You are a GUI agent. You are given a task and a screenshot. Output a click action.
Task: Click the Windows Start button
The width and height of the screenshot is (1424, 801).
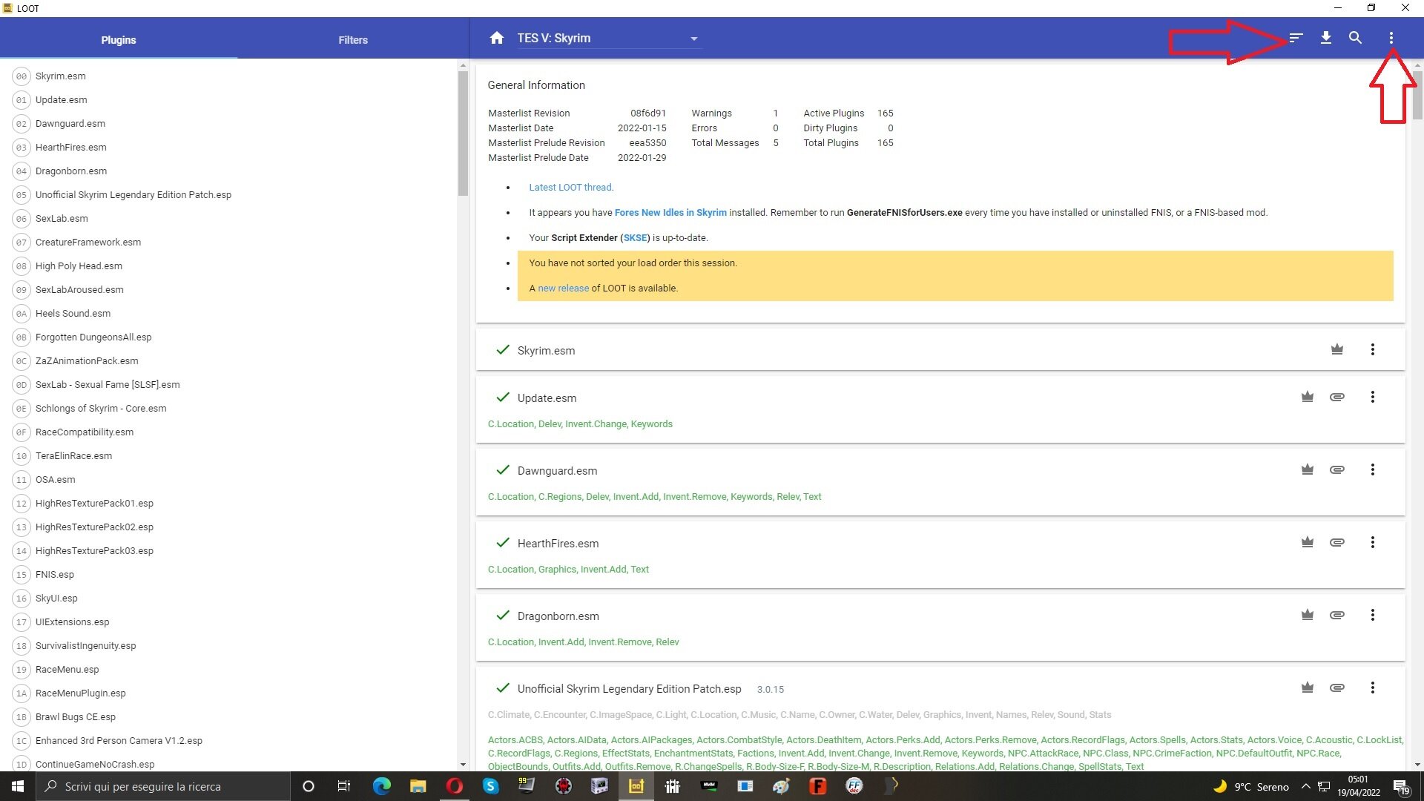point(18,786)
